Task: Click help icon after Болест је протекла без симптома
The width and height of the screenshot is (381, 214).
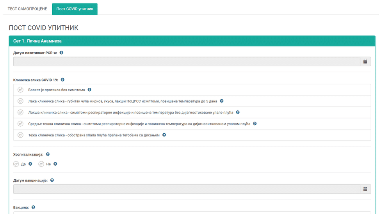Action: [x=89, y=90]
